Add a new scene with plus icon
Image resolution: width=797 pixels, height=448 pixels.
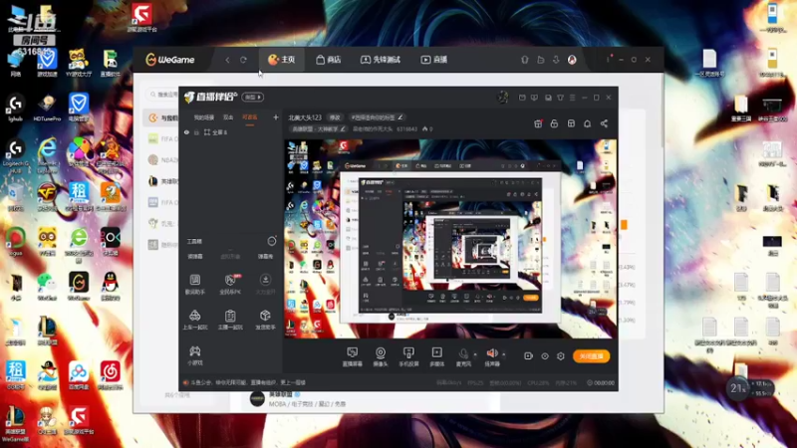point(276,117)
